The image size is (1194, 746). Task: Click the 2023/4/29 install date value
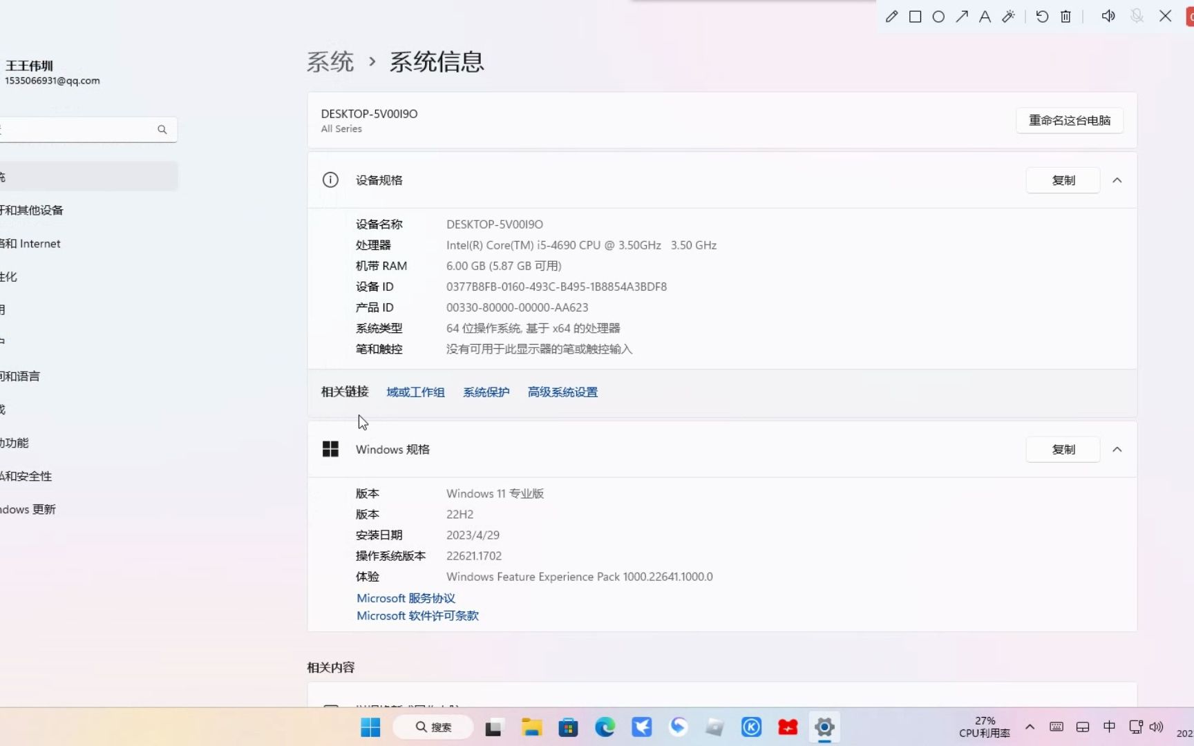[x=473, y=535]
